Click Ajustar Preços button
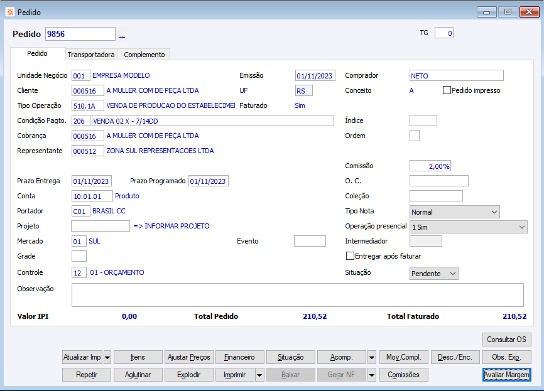The height and width of the screenshot is (391, 544). 188,357
